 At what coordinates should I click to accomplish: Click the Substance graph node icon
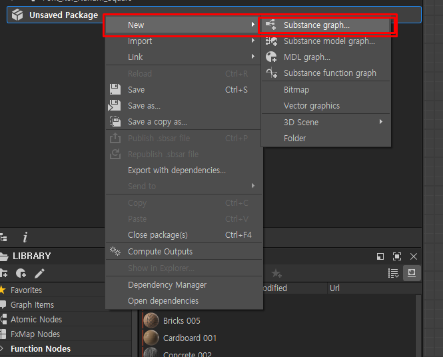coord(270,25)
